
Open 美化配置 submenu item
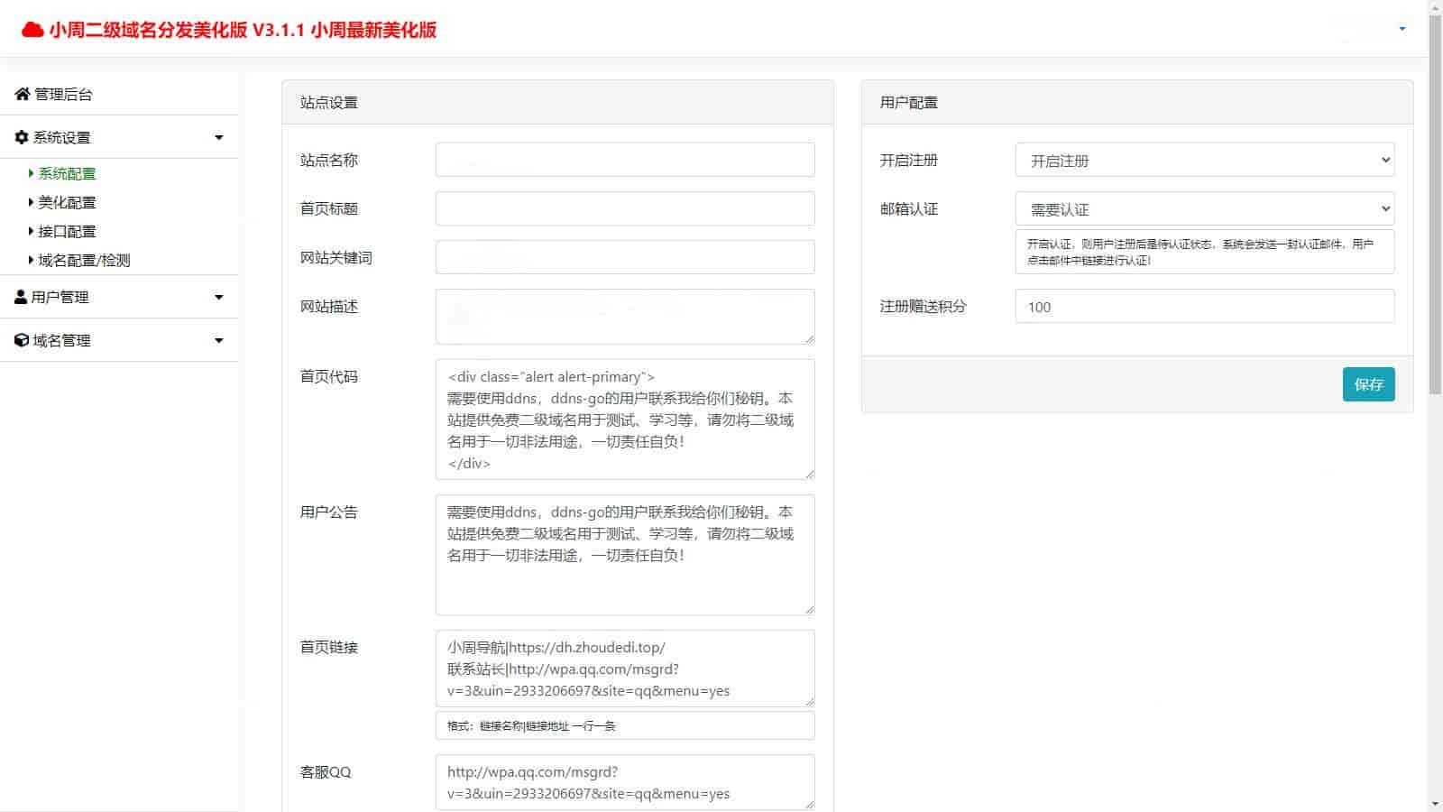coord(67,202)
